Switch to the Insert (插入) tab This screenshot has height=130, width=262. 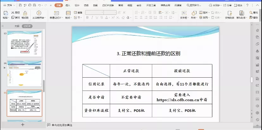68,5
